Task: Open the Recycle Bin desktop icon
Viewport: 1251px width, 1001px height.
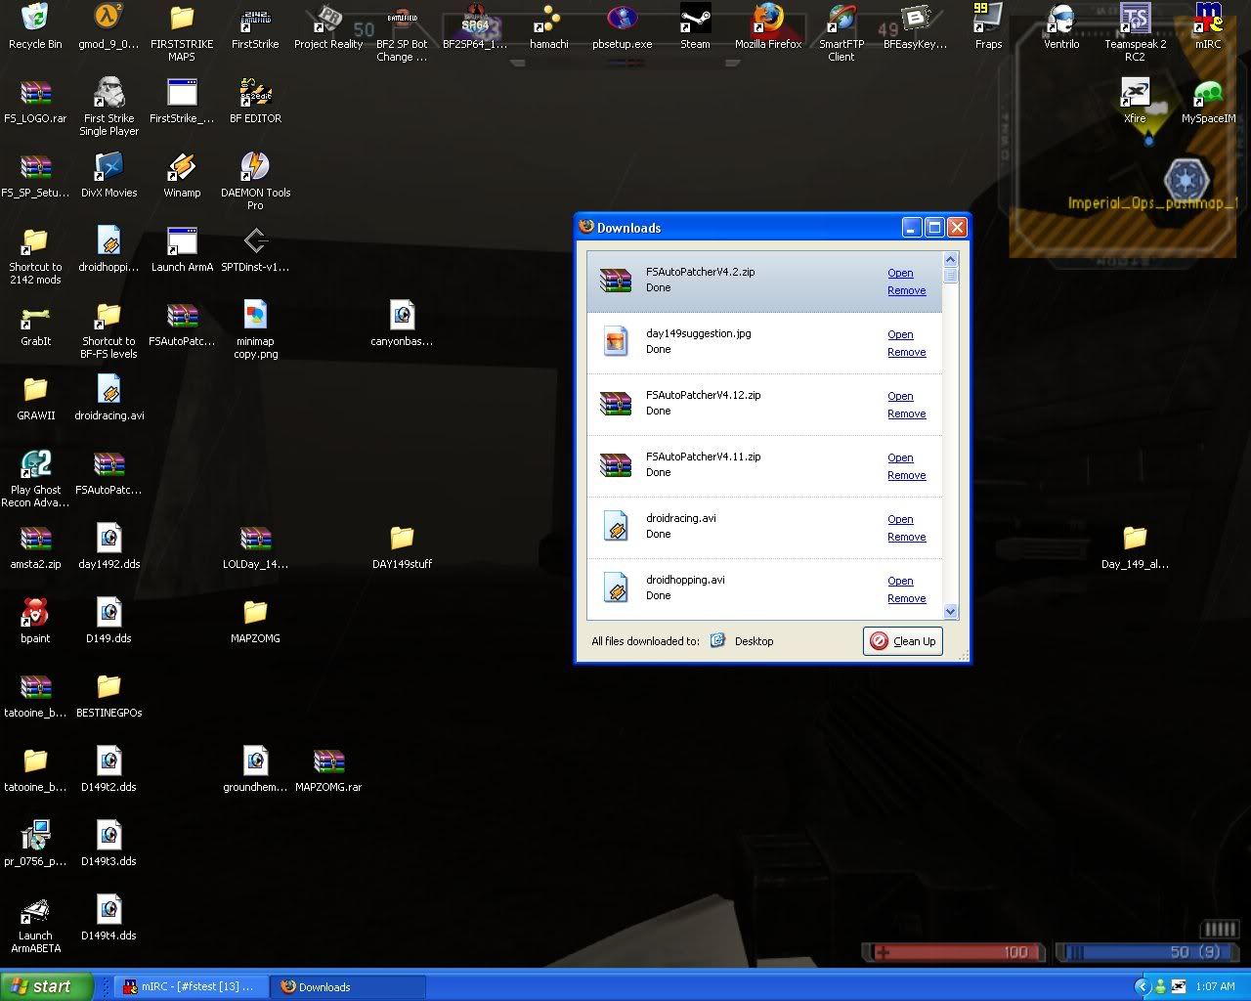Action: tap(35, 26)
